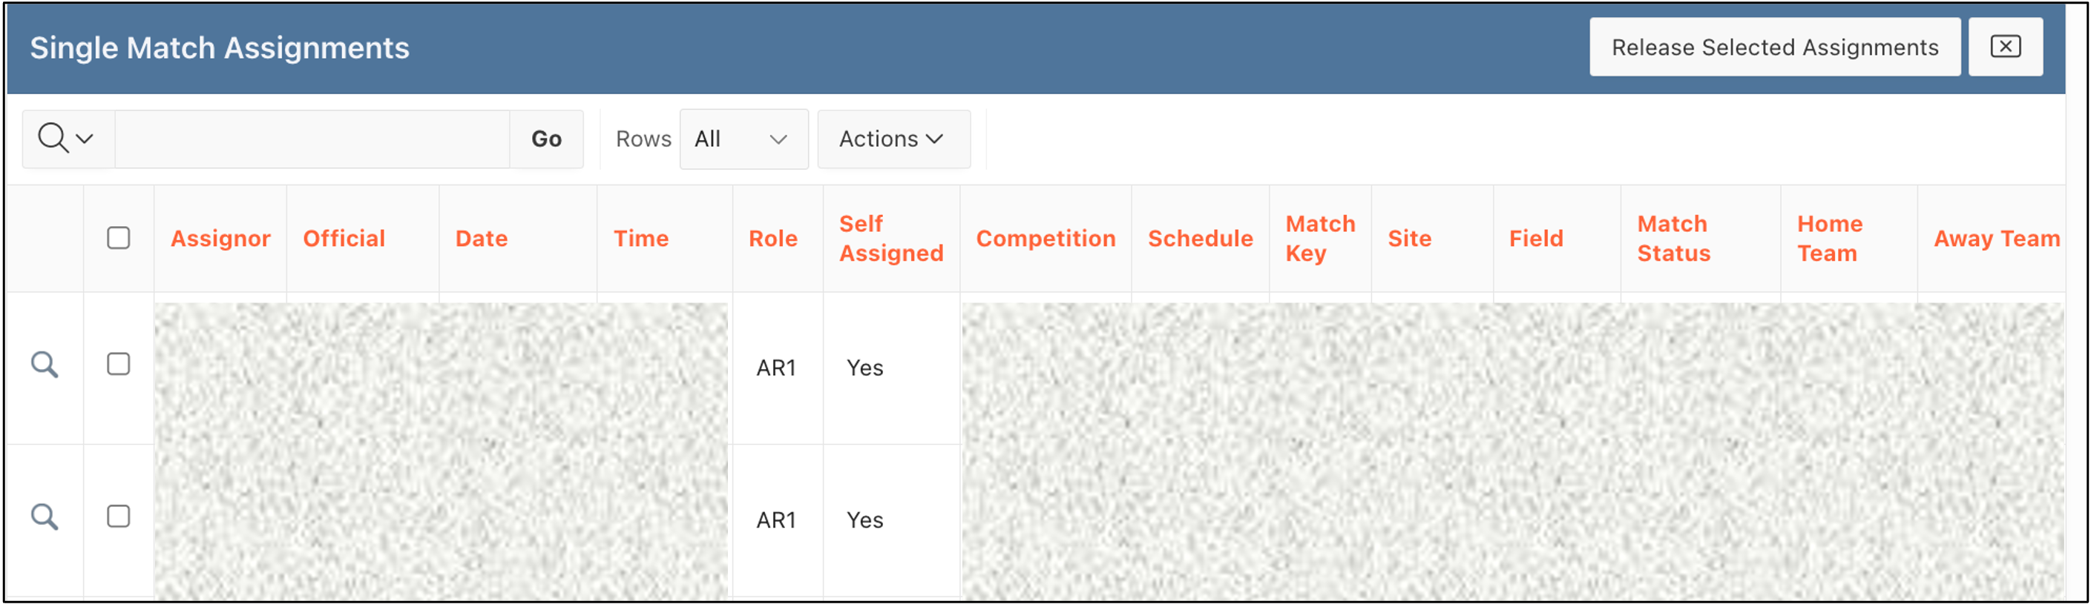Sort by the Official column header

pyautogui.click(x=344, y=239)
